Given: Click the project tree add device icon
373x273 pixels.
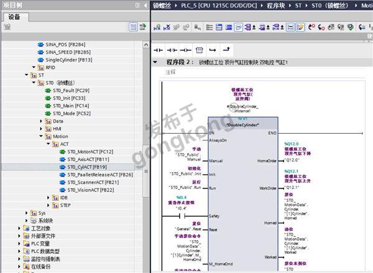Looking at the screenshot, I should [7, 27].
